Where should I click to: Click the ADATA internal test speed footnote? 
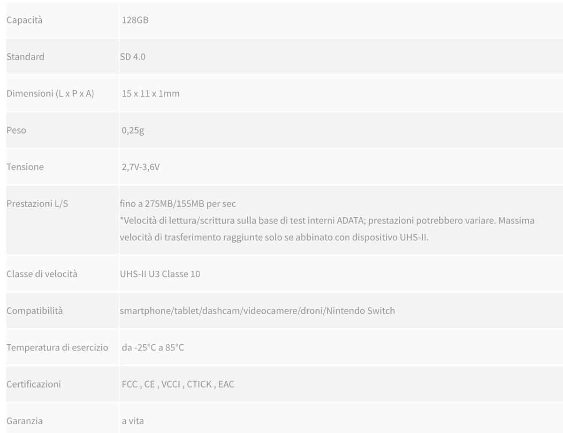(327, 228)
